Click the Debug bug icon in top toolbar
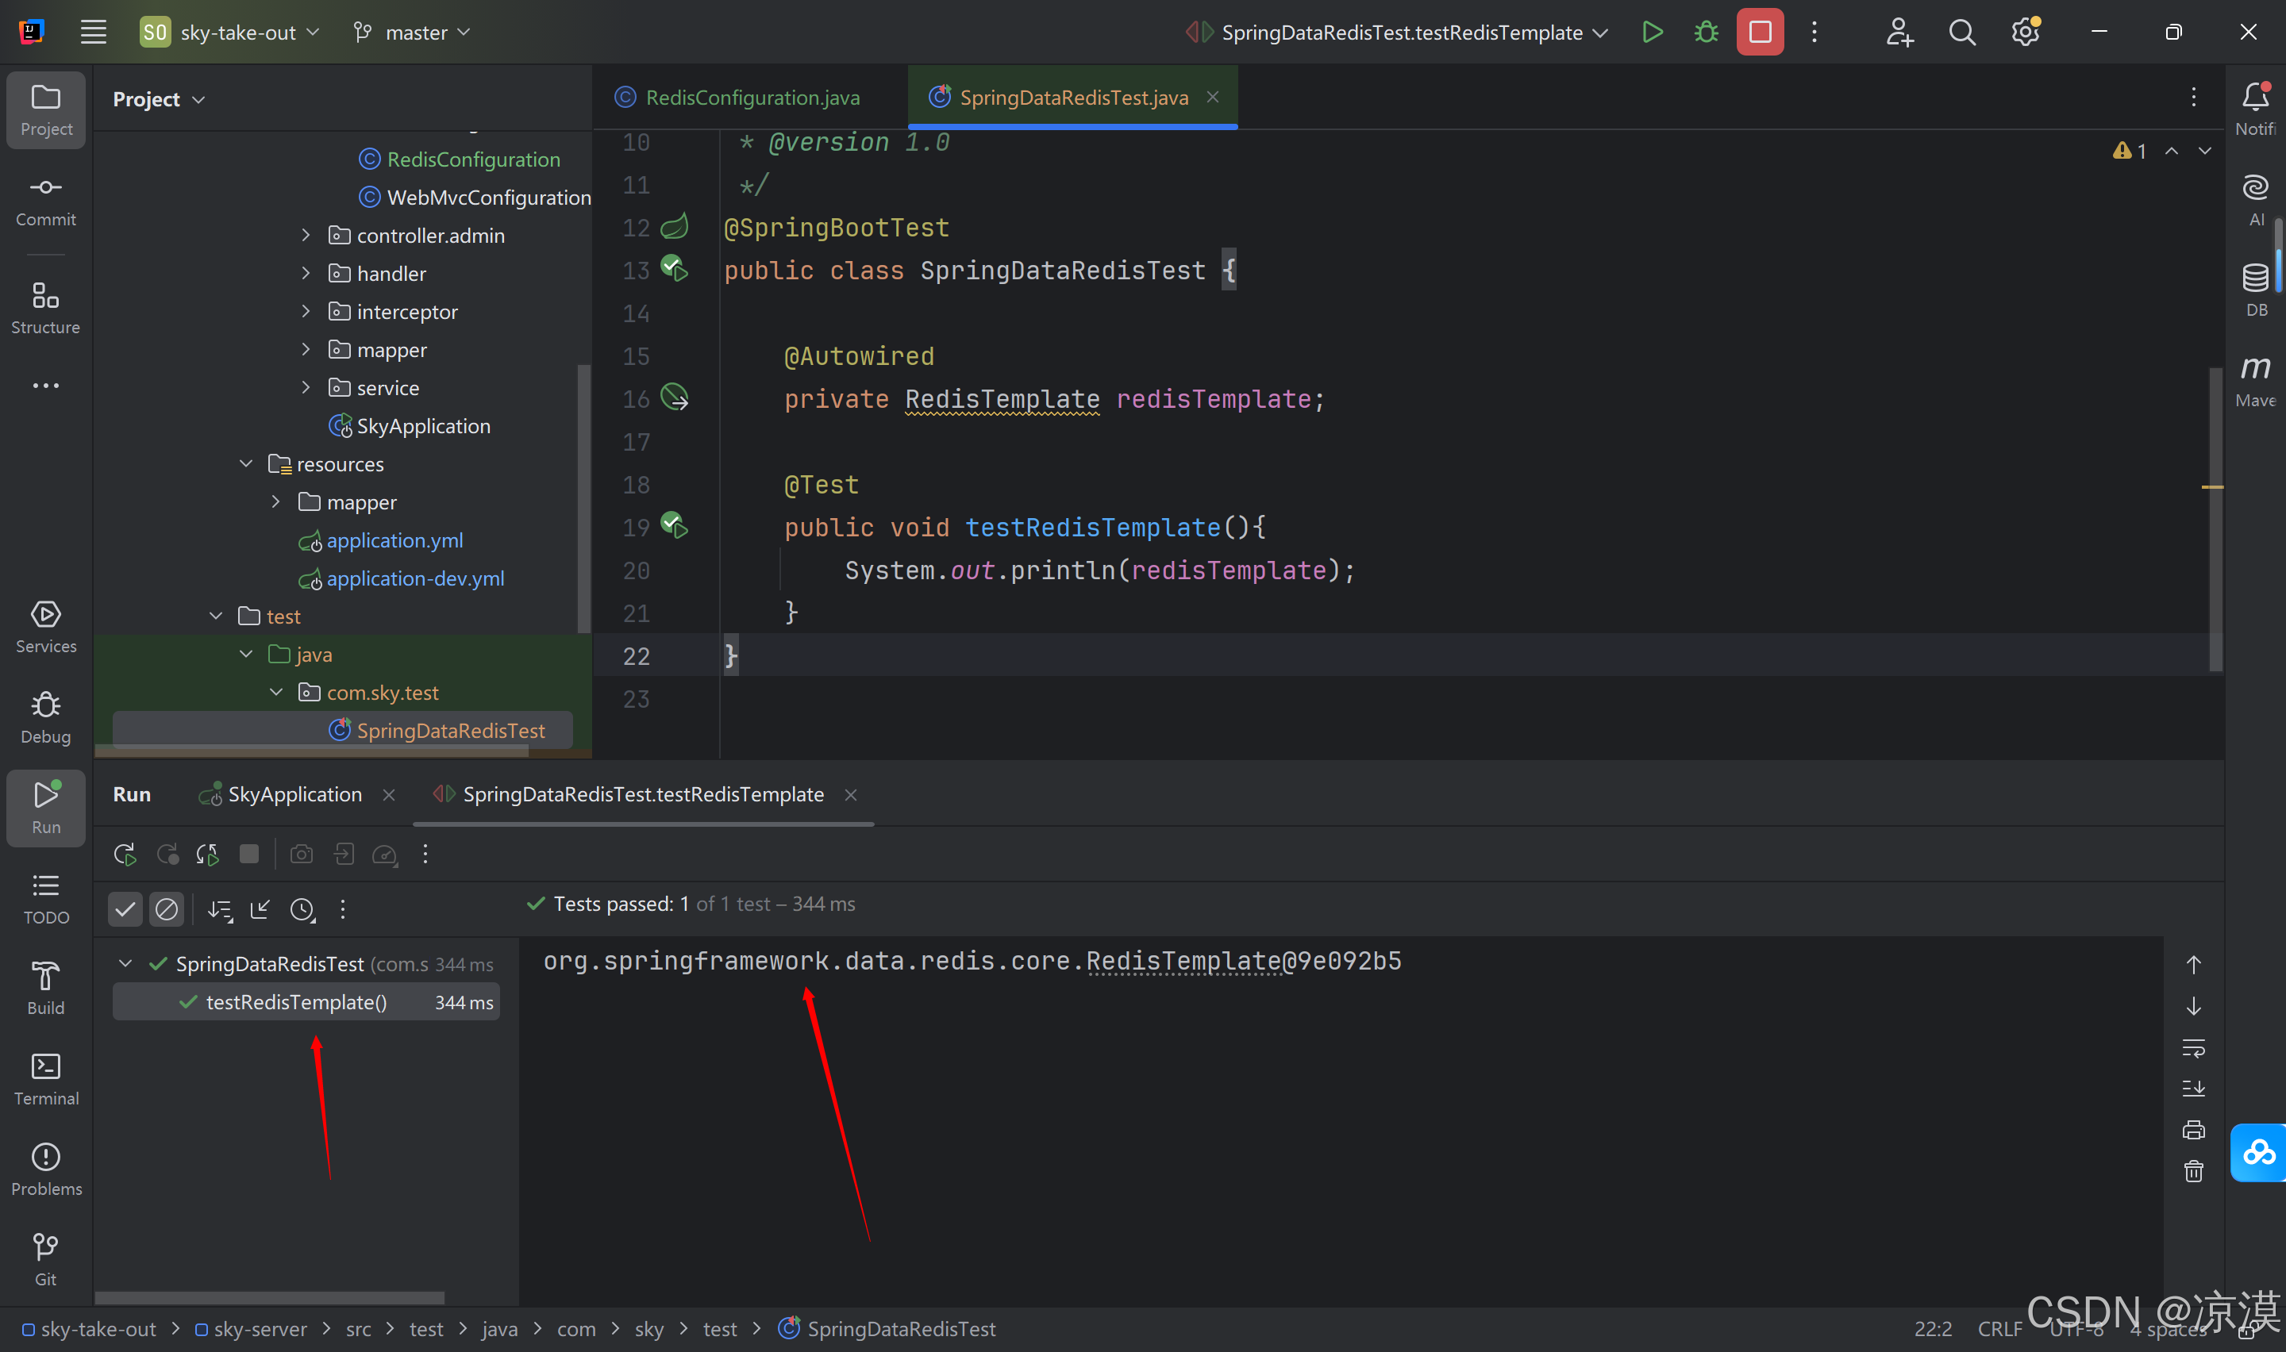This screenshot has height=1352, width=2286. tap(1706, 33)
